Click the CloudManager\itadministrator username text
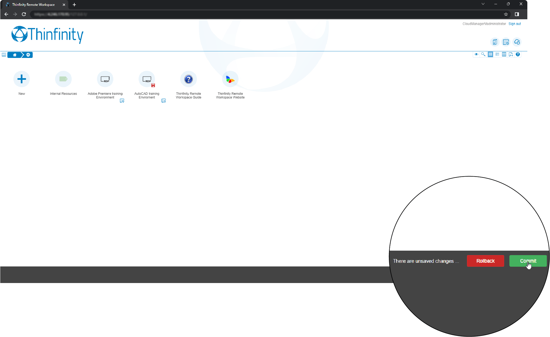Image resolution: width=550 pixels, height=337 pixels. pyautogui.click(x=484, y=24)
